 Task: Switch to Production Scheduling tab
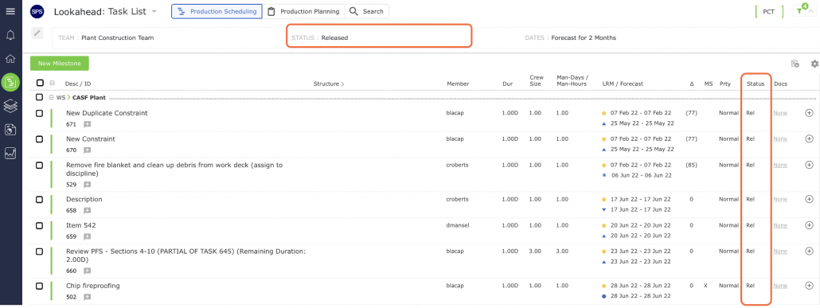click(217, 11)
